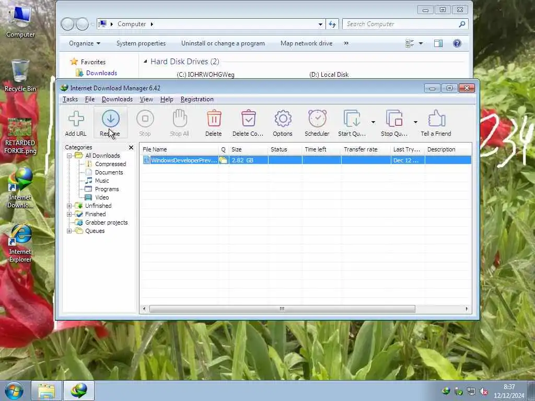Select the Programs category
Image resolution: width=535 pixels, height=401 pixels.
click(107, 189)
